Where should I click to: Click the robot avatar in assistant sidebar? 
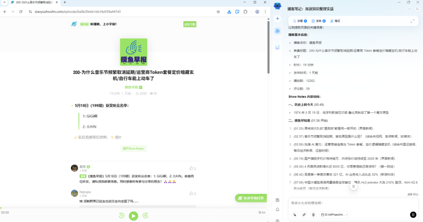pyautogui.click(x=277, y=5)
